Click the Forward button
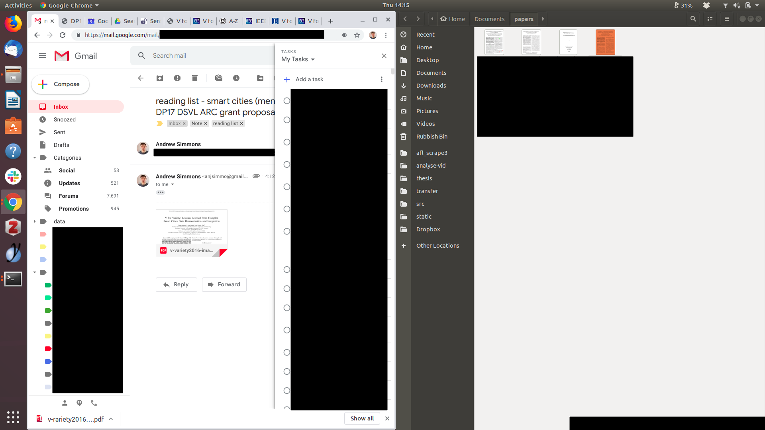765x430 pixels. (224, 284)
